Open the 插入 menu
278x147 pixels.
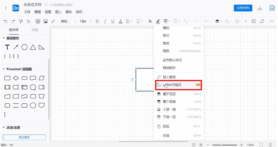(58, 12)
